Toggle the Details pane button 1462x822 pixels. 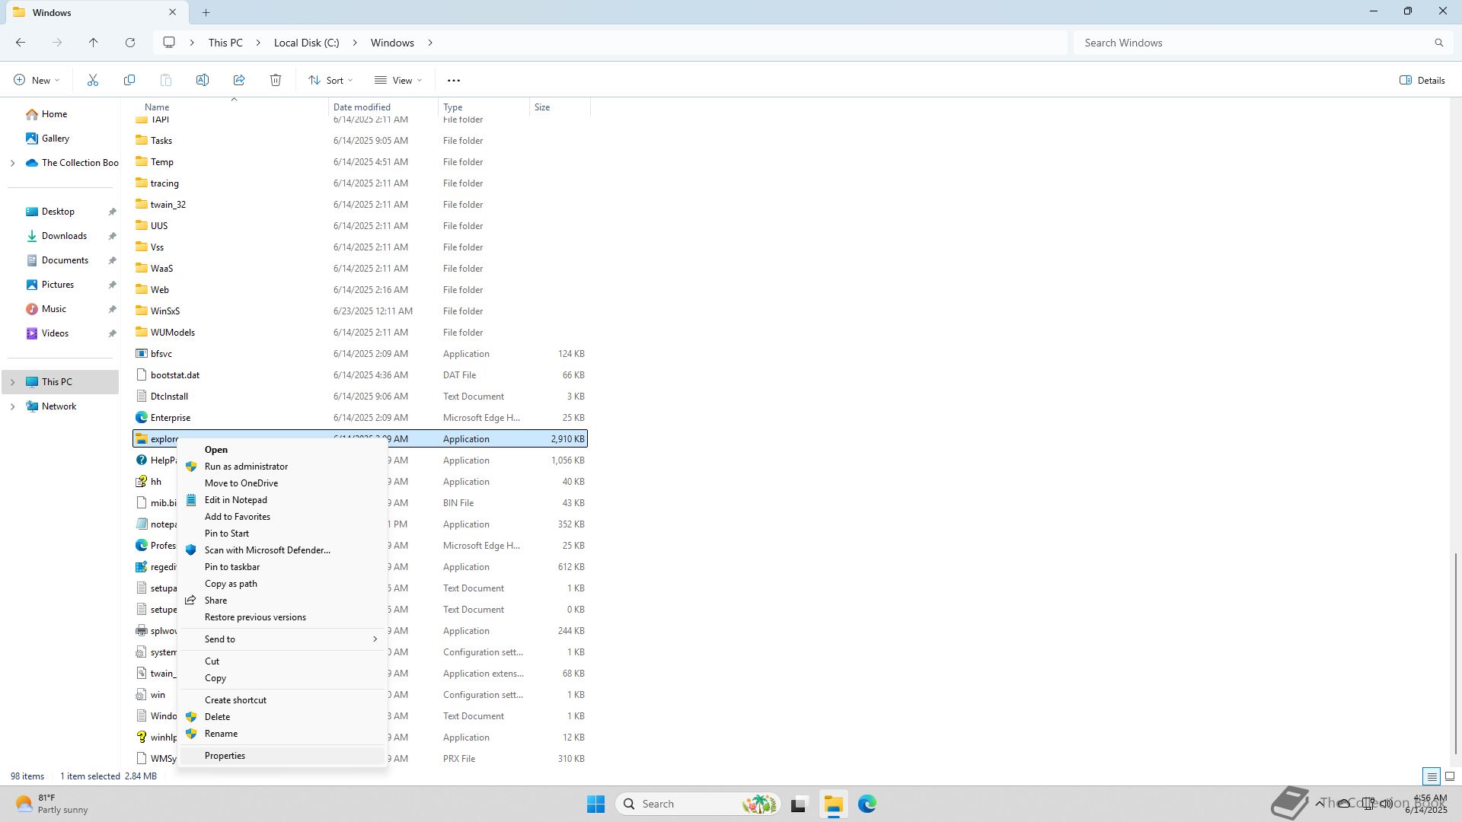1422,80
